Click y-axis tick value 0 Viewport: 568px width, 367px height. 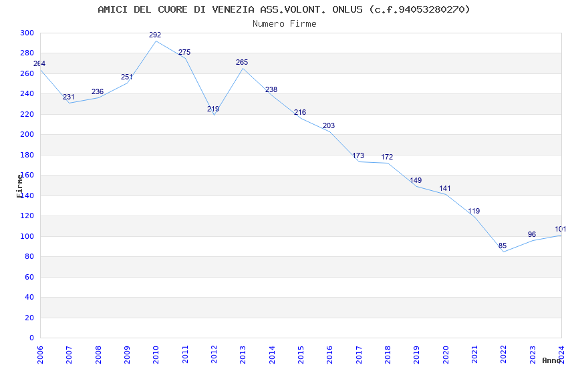pos(32,338)
